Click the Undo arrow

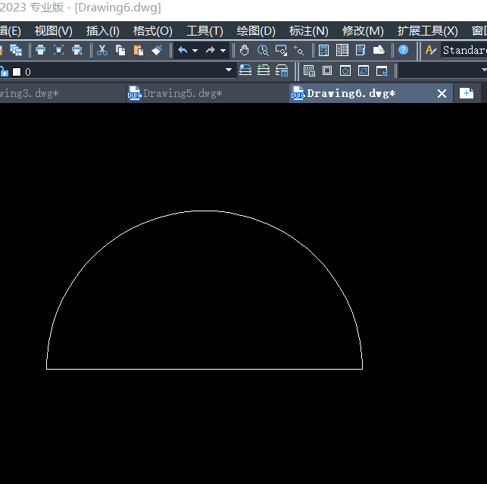(x=183, y=50)
